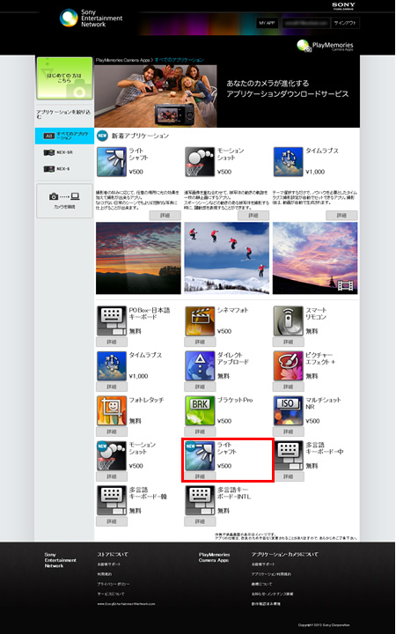Click the green first-time users banner

[64, 78]
